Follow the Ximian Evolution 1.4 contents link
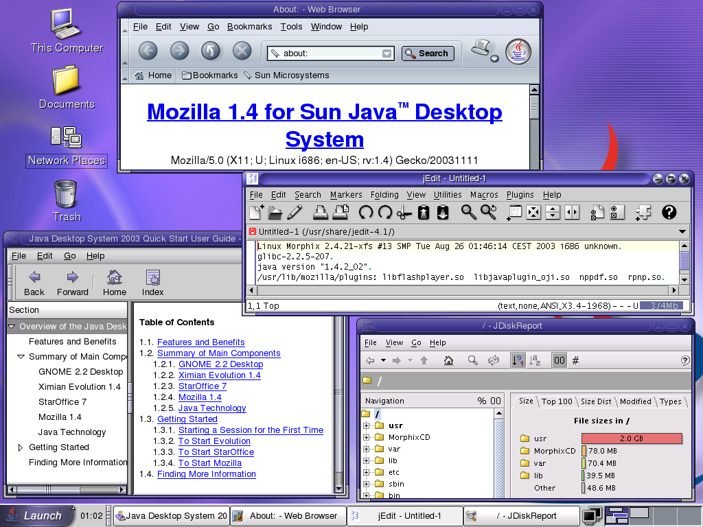Image resolution: width=703 pixels, height=527 pixels. point(219,375)
